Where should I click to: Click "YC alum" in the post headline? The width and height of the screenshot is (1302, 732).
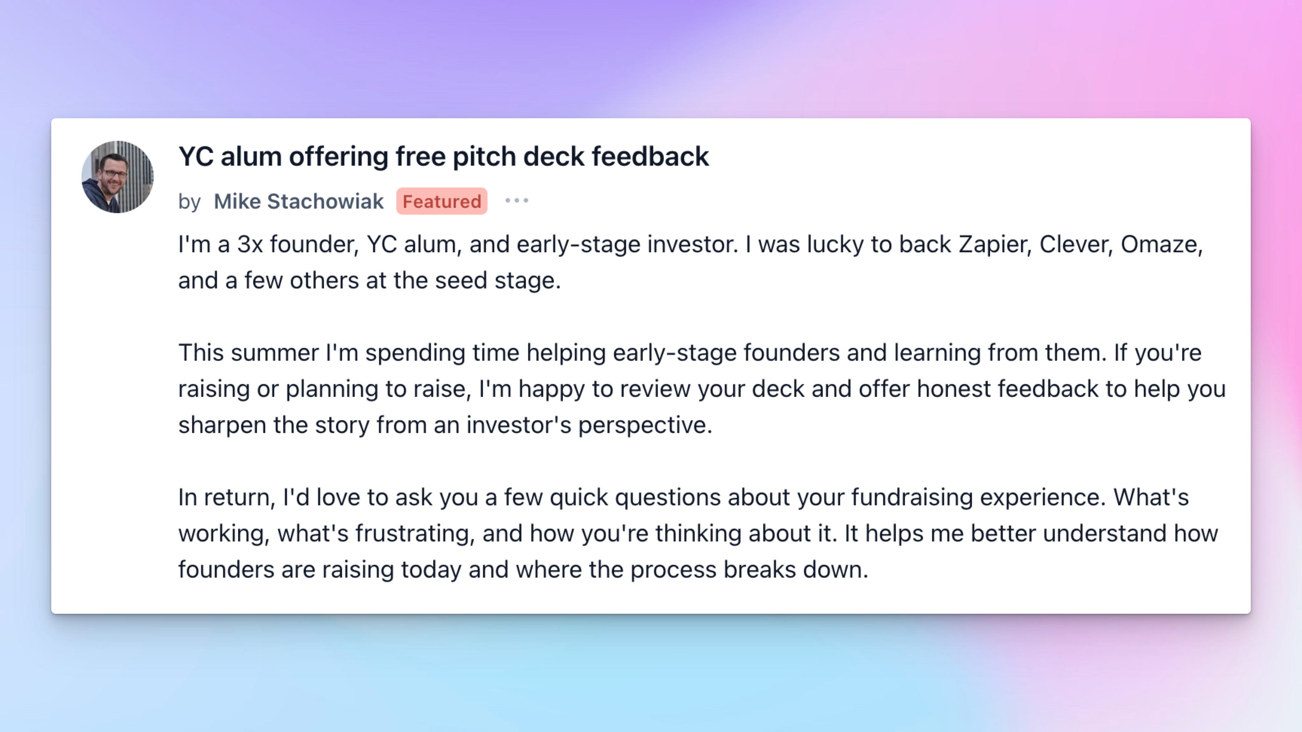tap(230, 156)
